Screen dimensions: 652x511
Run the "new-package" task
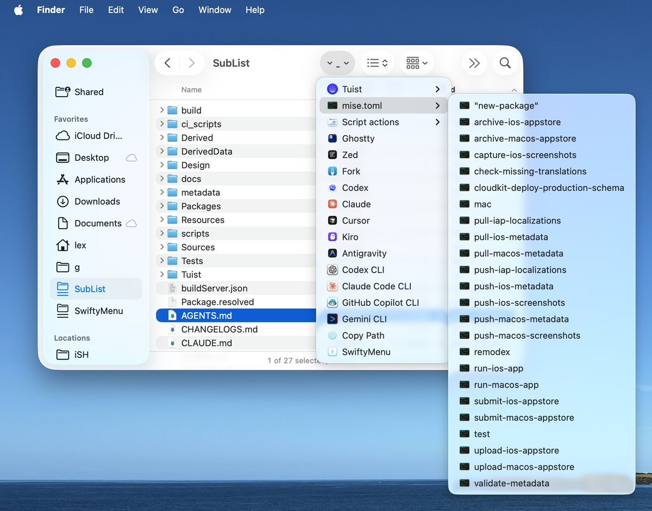pos(542,106)
